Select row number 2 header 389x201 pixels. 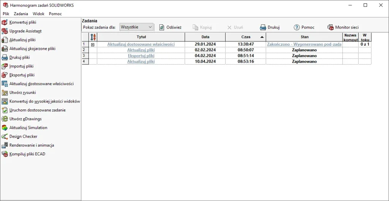85,50
